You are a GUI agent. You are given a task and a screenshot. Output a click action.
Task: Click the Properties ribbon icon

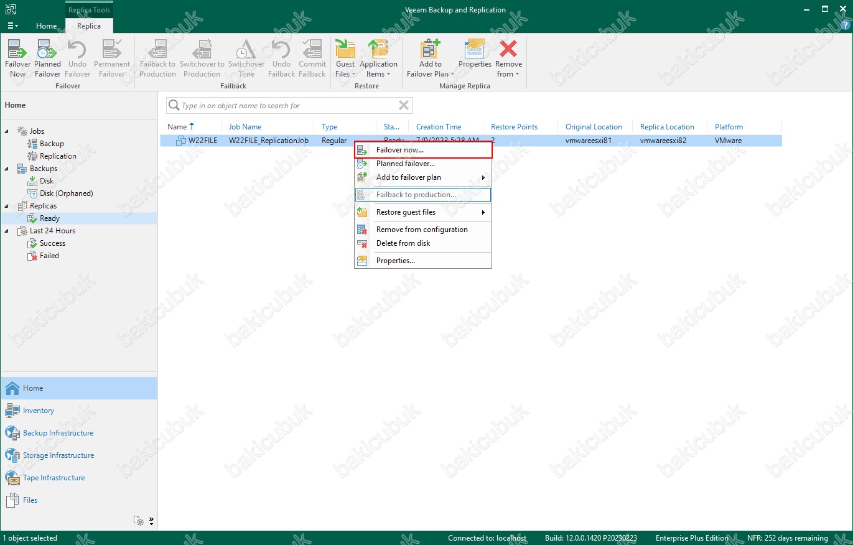[x=475, y=54]
